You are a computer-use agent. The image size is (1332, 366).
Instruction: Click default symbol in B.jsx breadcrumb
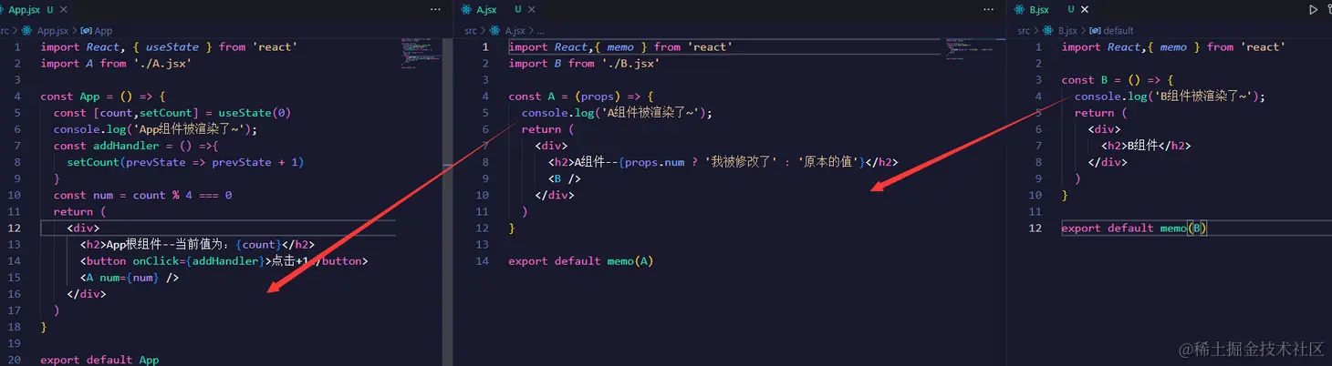click(x=1112, y=30)
